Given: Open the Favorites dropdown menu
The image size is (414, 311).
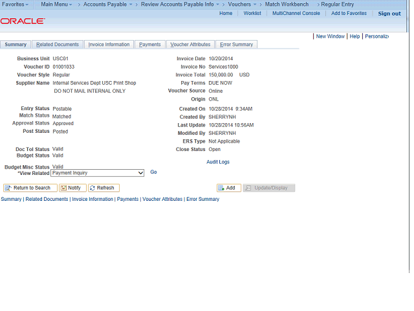Looking at the screenshot, I should coord(16,5).
